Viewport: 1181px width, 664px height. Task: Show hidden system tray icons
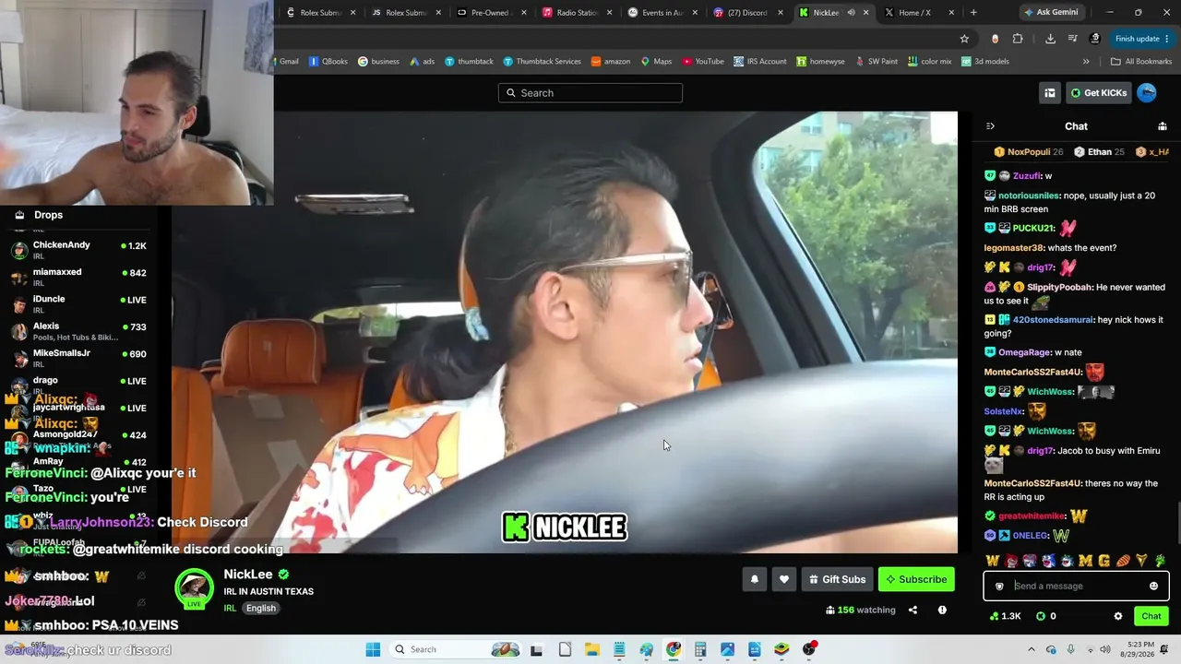(1032, 649)
